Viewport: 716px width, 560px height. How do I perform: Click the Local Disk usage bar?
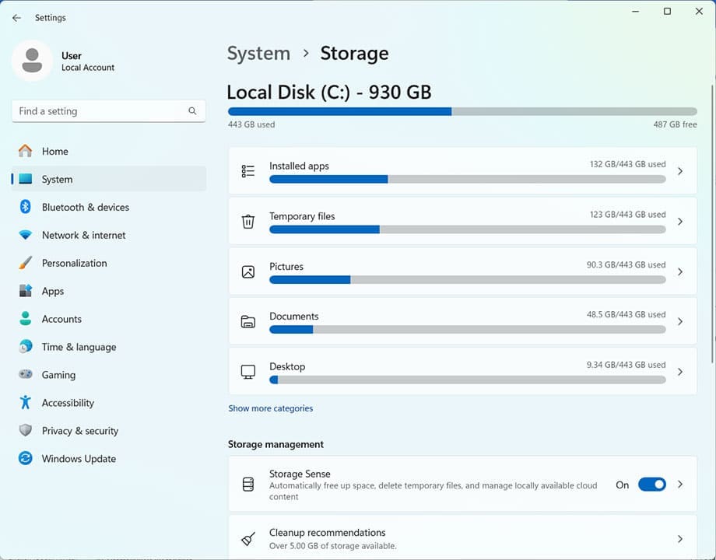(462, 110)
